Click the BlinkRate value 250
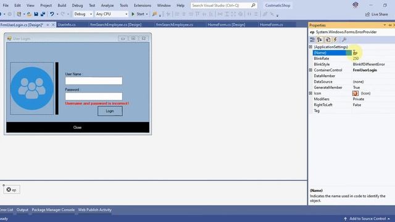 point(355,59)
